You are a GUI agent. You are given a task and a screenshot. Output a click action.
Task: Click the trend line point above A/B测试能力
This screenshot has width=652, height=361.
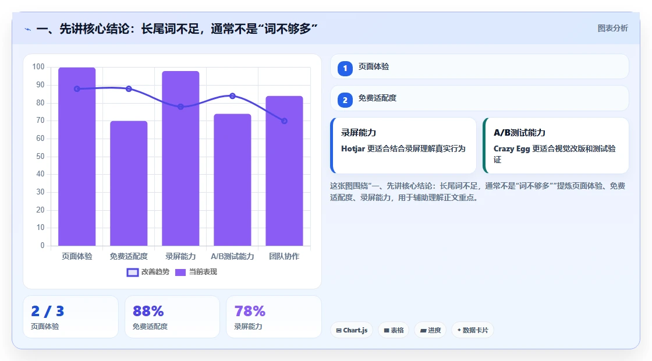tap(232, 96)
